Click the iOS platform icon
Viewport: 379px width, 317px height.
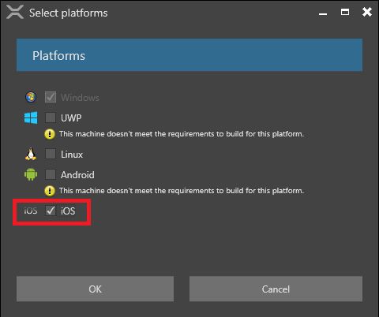[31, 211]
